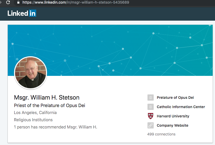The image size is (215, 145).
Task: Click the 1 person has recommended text
Action: click(56, 127)
